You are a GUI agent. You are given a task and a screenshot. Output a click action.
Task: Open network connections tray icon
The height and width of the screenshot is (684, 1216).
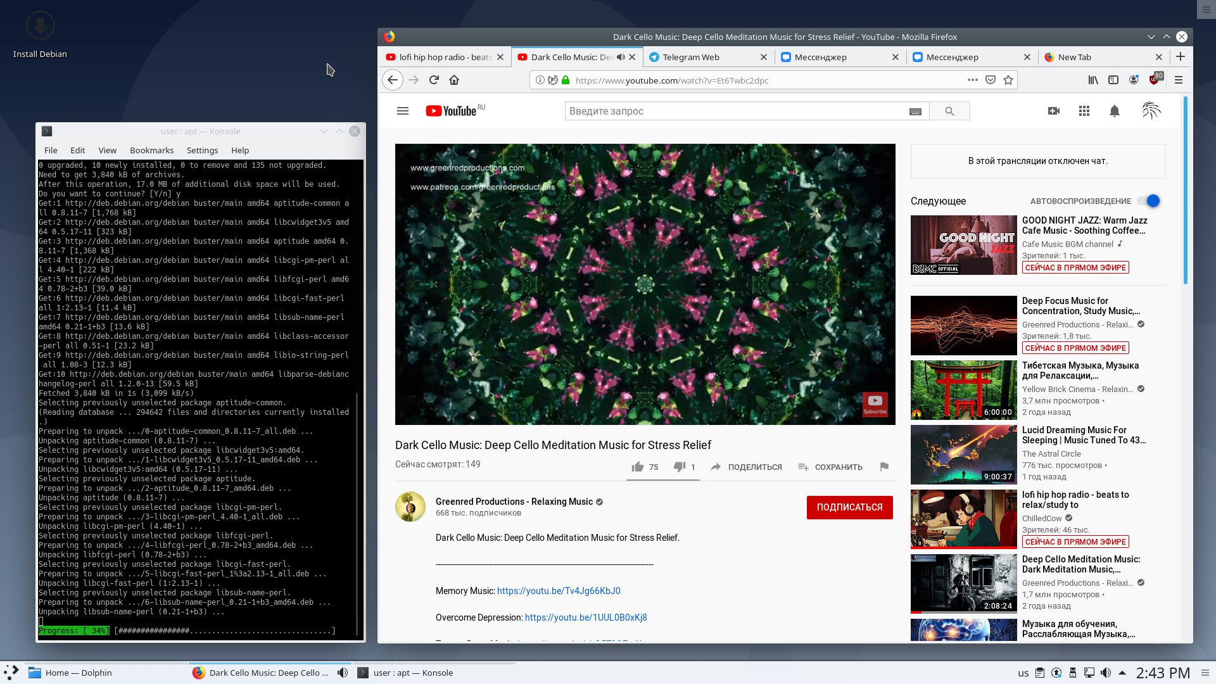[1089, 673]
